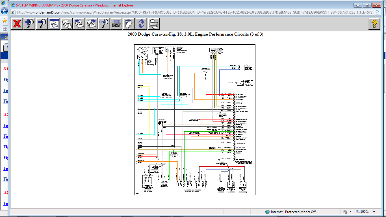Toggle the Hide/Show button

[x=116, y=24]
